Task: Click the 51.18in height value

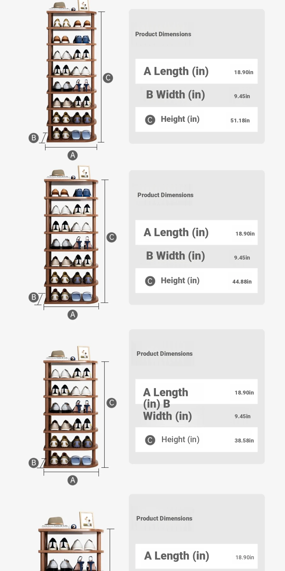Action: tap(240, 120)
